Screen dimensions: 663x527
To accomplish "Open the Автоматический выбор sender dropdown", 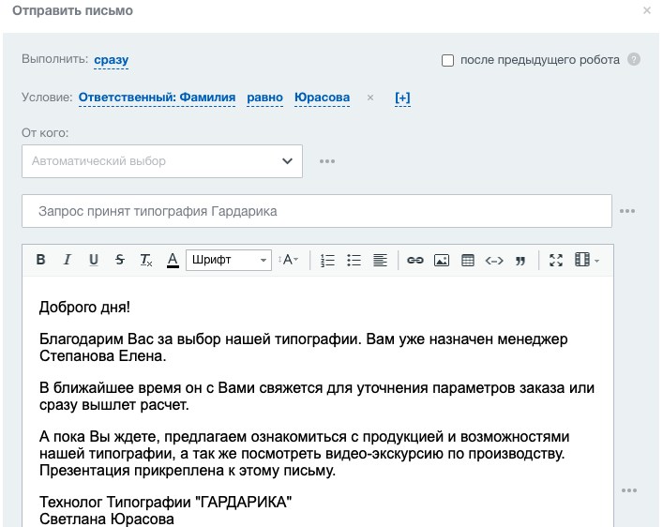I will coord(162,161).
